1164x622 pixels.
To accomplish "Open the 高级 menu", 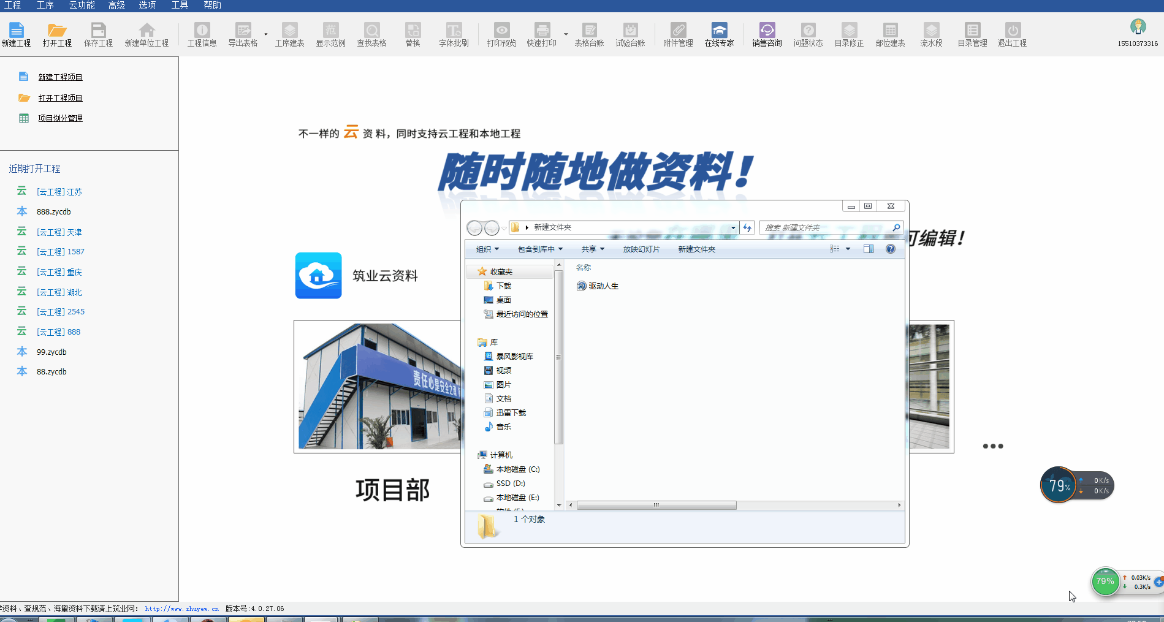I will (116, 6).
